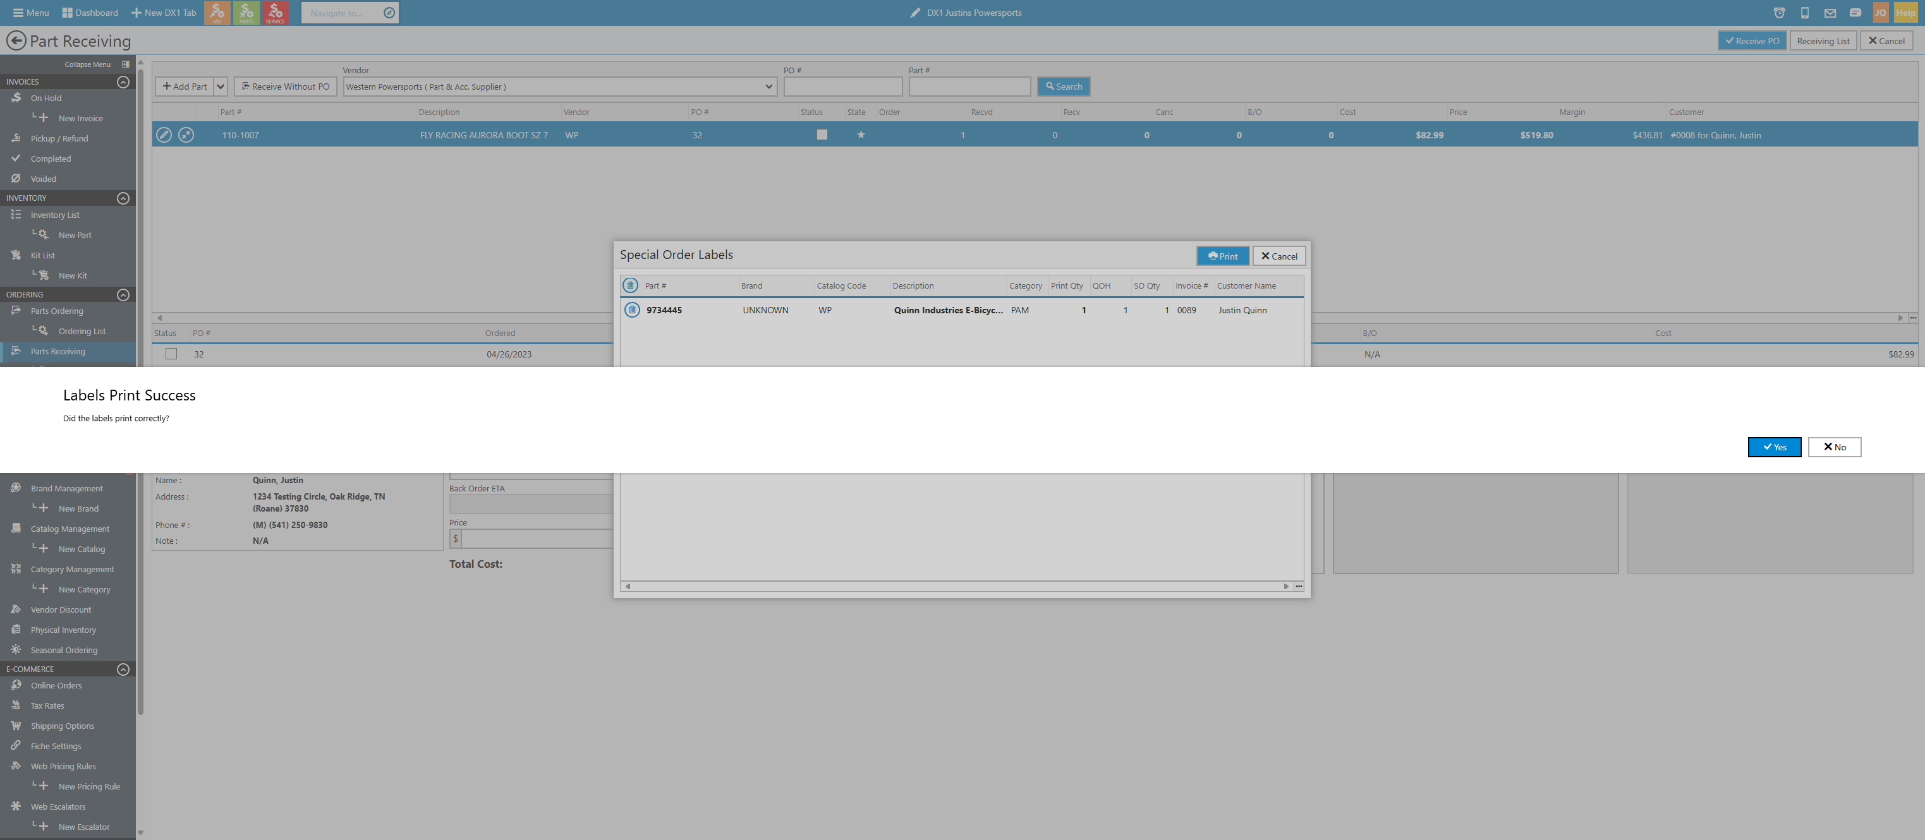Click the Help button in top bar
Image resolution: width=1925 pixels, height=840 pixels.
(x=1905, y=13)
